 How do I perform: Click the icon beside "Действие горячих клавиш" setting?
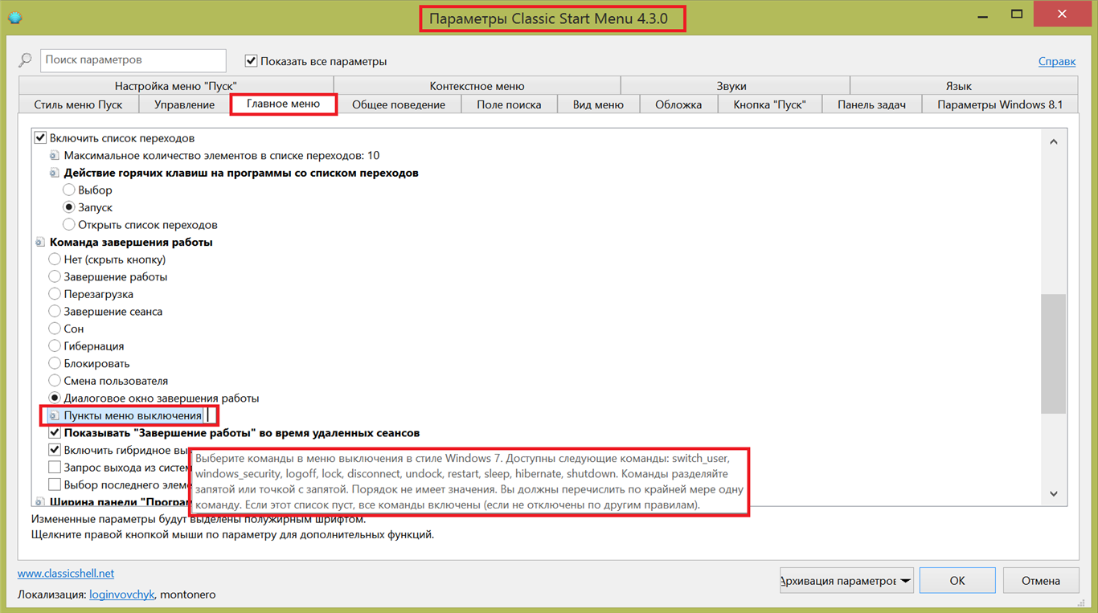tap(55, 173)
